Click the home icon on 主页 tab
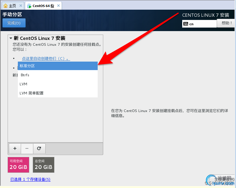236x188 pixels. pos(6,6)
